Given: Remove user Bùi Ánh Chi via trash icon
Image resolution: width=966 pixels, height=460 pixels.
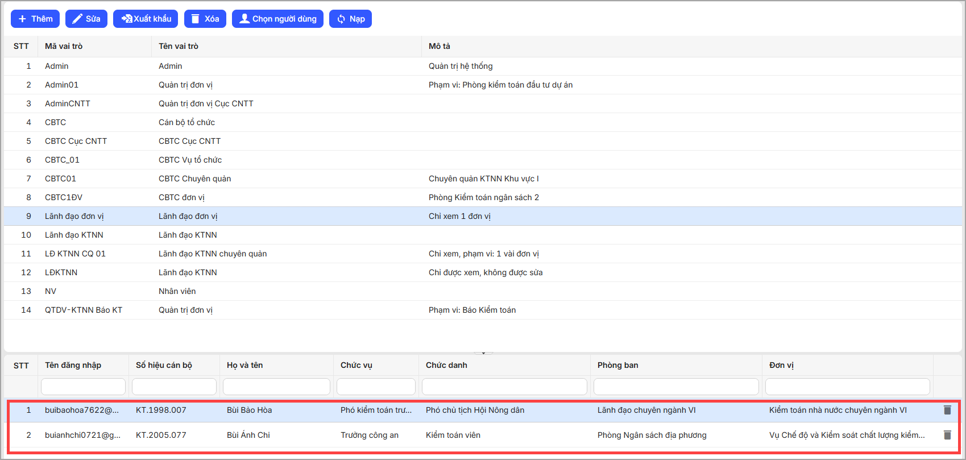Looking at the screenshot, I should [x=947, y=435].
